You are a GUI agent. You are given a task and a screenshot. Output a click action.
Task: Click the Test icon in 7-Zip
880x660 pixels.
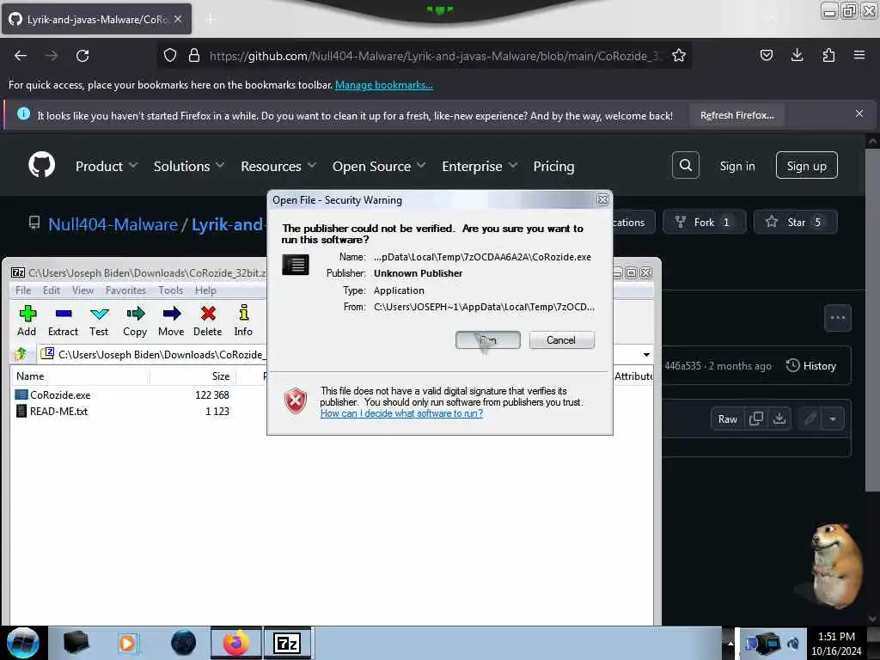pos(99,321)
